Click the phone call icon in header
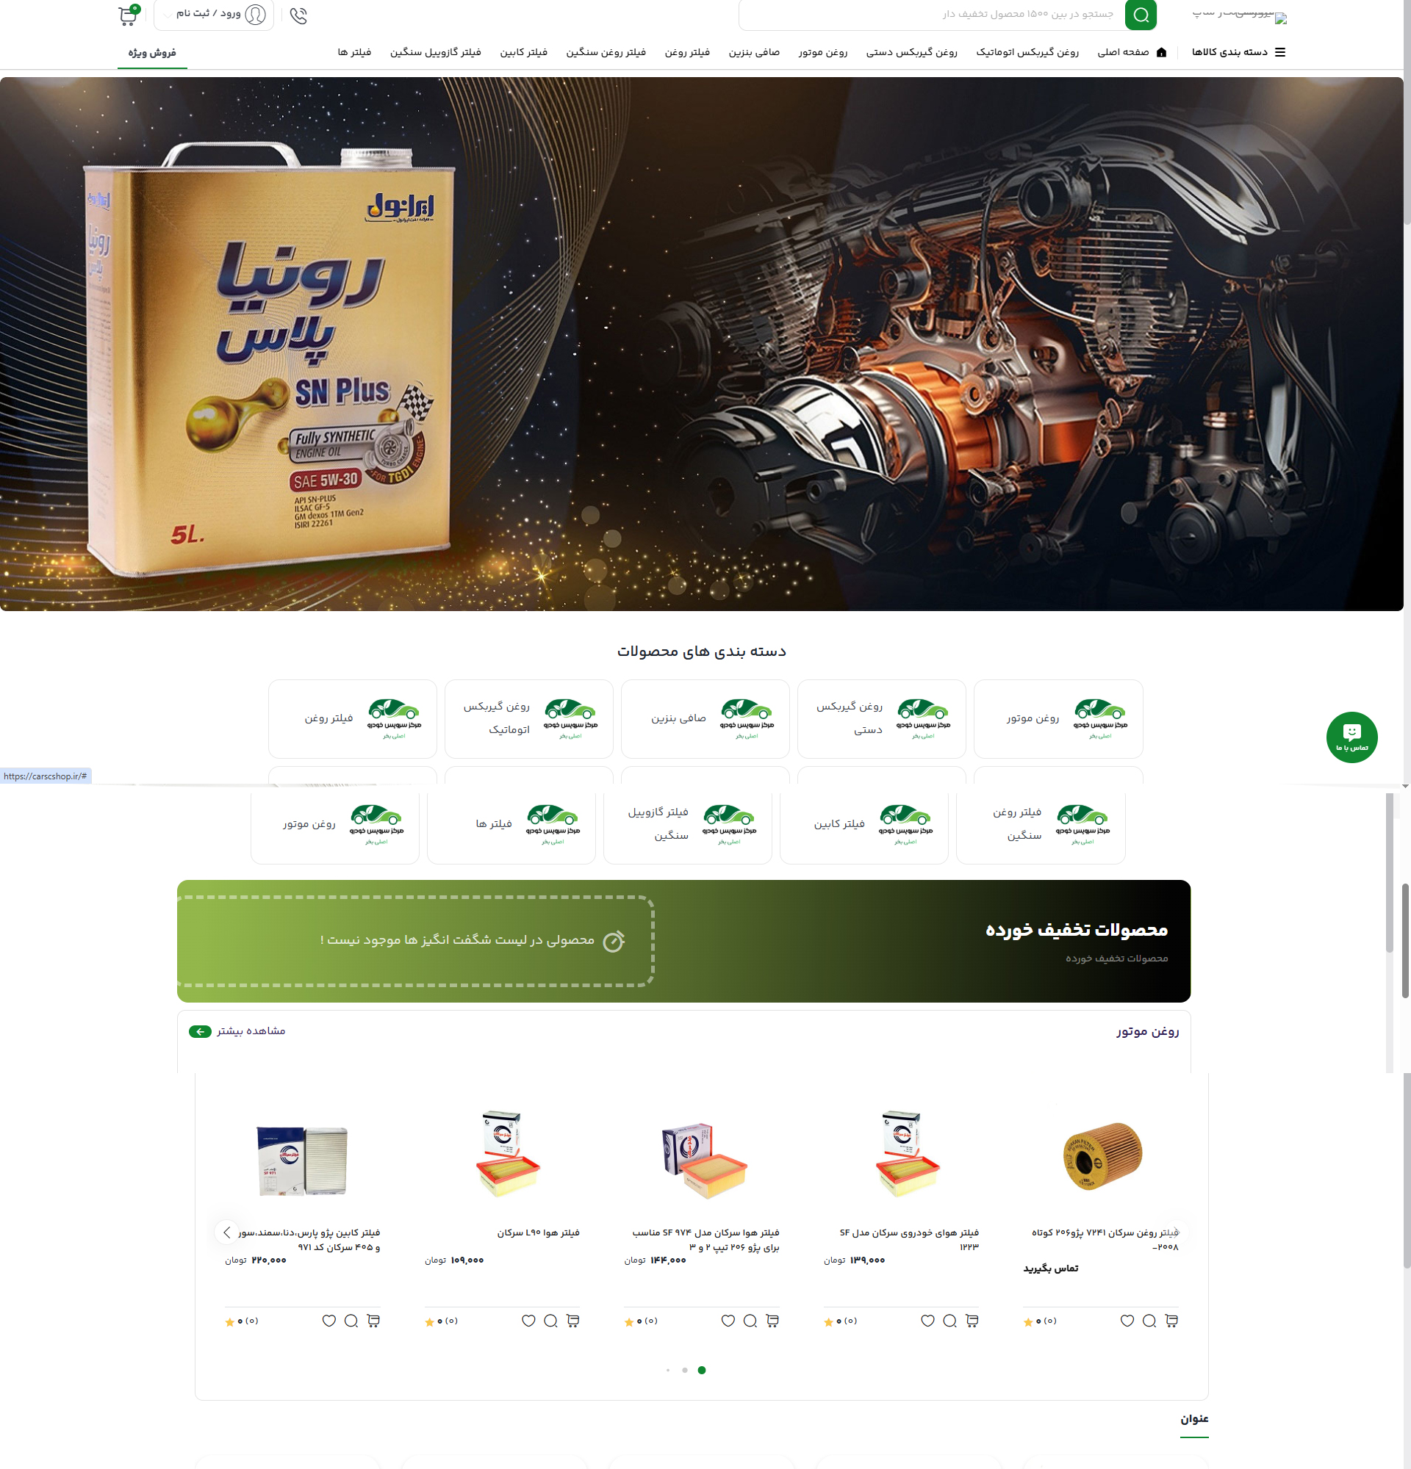 point(298,15)
